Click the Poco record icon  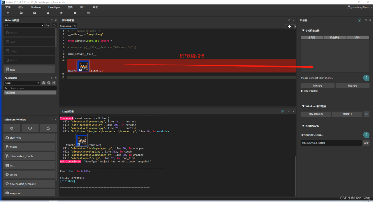[x=54, y=83]
